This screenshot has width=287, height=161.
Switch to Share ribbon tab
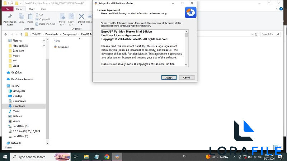(32, 9)
